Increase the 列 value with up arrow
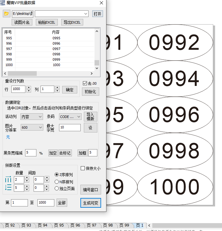The image size is (222, 231). point(57,87)
